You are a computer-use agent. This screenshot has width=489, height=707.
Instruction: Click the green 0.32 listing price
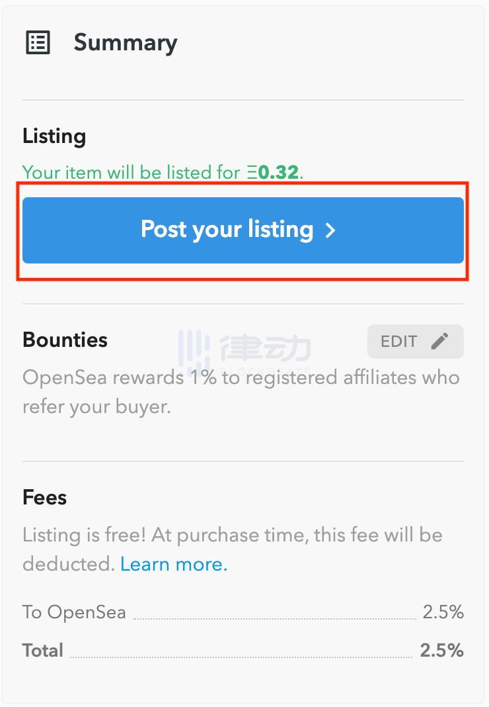pos(278,172)
